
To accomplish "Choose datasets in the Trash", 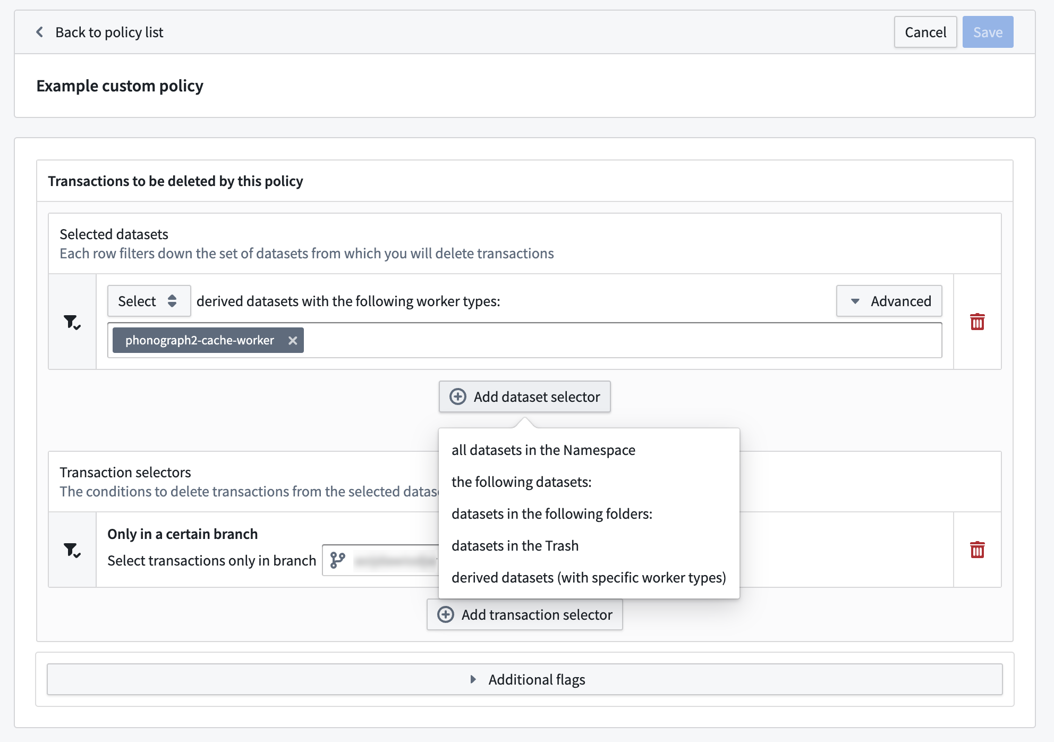I will click(515, 546).
